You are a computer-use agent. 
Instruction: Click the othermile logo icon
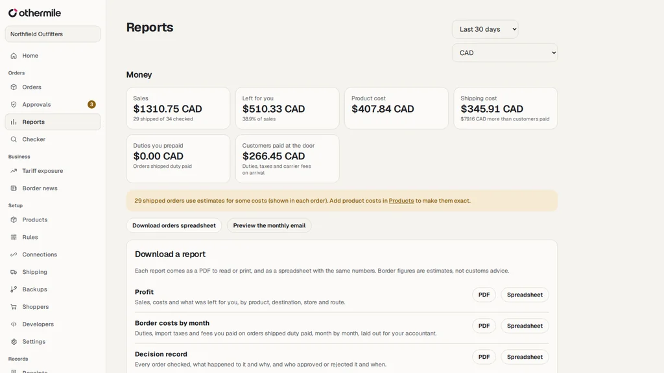(13, 13)
